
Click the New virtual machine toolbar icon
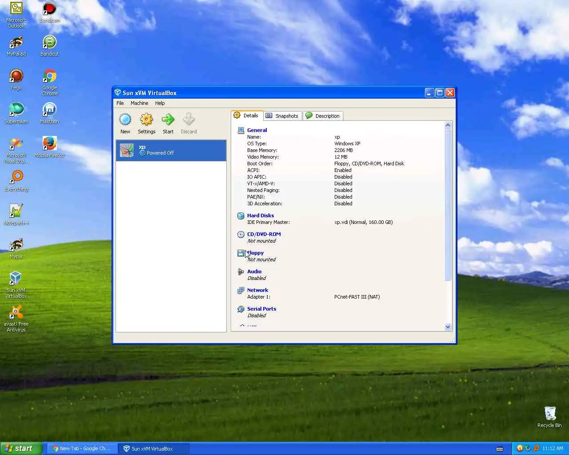[125, 120]
